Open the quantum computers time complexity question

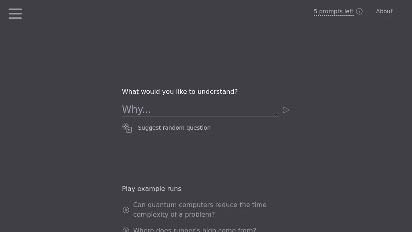click(x=200, y=205)
